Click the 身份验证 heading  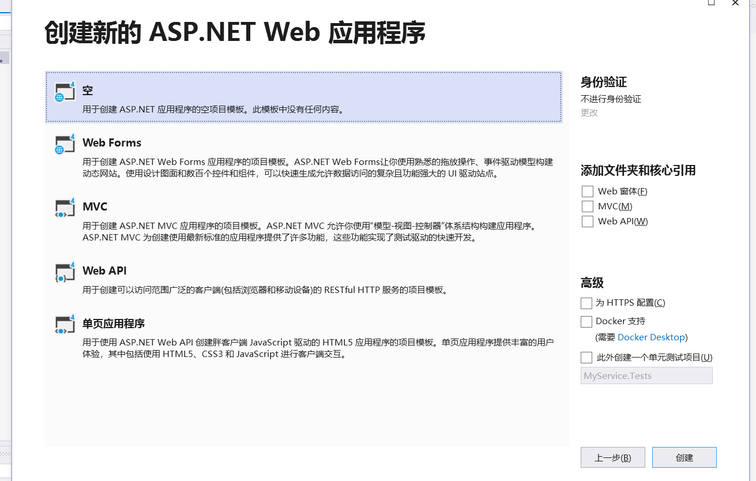(x=604, y=82)
